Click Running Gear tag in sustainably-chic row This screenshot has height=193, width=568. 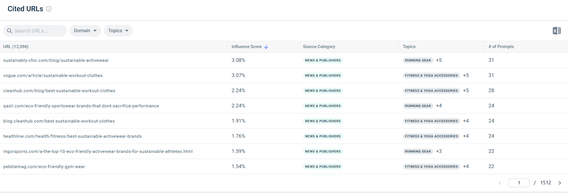tap(418, 60)
